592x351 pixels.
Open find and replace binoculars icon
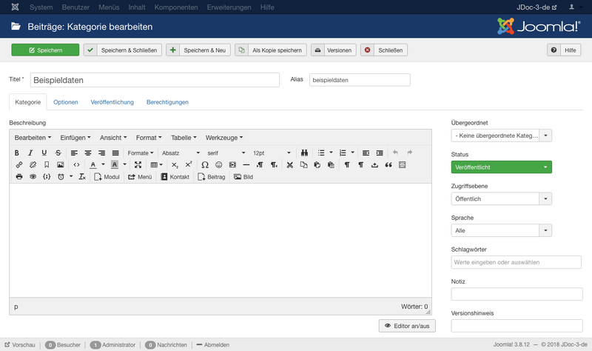click(304, 153)
